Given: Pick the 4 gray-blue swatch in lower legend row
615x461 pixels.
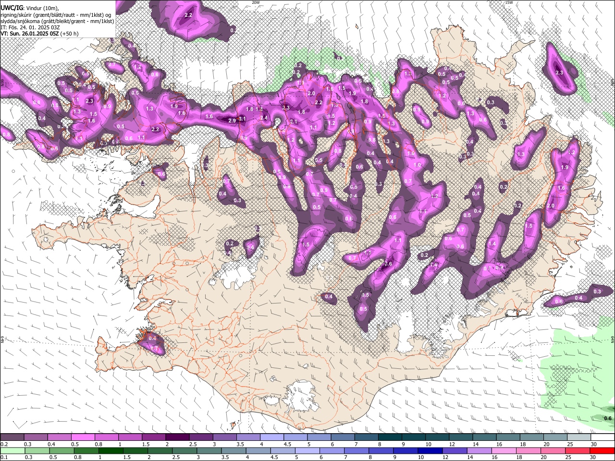Looking at the screenshot, I should 258,451.
